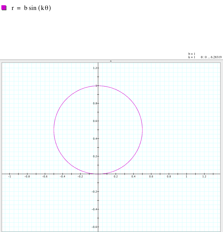Select the b = 1 parameter value
This screenshot has height=232, width=223.
(192, 54)
